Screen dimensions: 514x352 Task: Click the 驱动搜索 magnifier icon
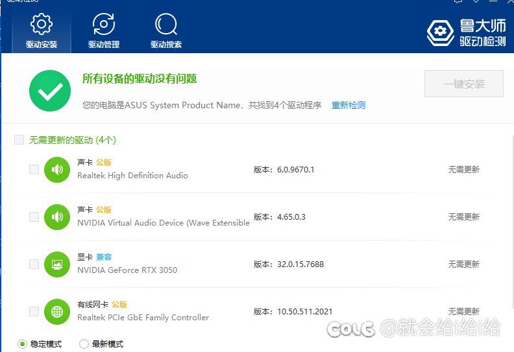166,25
